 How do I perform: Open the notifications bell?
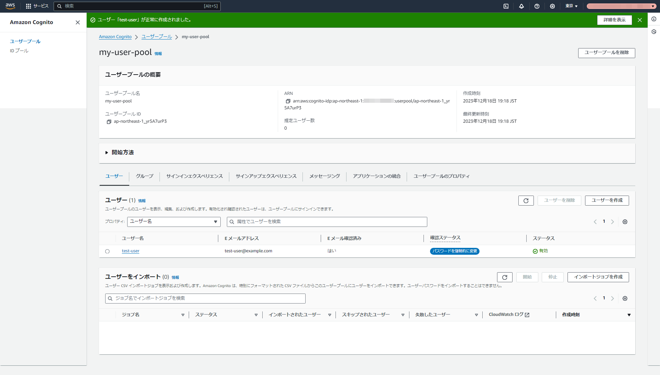point(521,6)
